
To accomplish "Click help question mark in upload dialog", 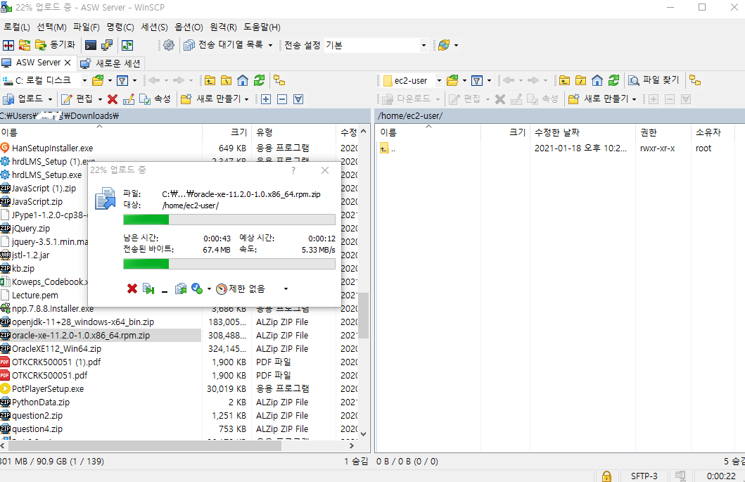I will pos(293,170).
